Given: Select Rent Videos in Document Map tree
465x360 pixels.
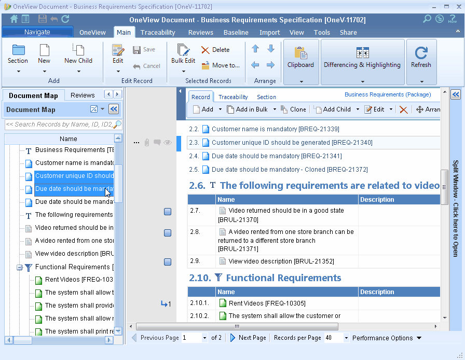Looking at the screenshot, I should pos(79,280).
